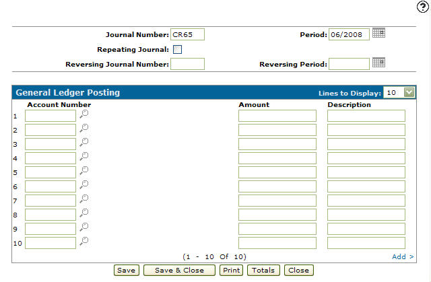
Task: Select Amount field on line 10
Action: click(277, 243)
